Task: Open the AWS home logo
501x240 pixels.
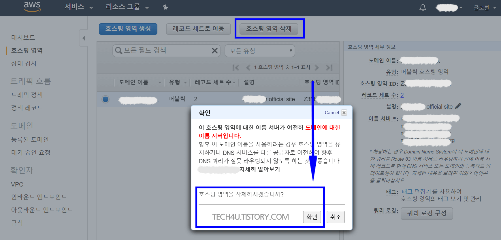Action: pos(32,7)
